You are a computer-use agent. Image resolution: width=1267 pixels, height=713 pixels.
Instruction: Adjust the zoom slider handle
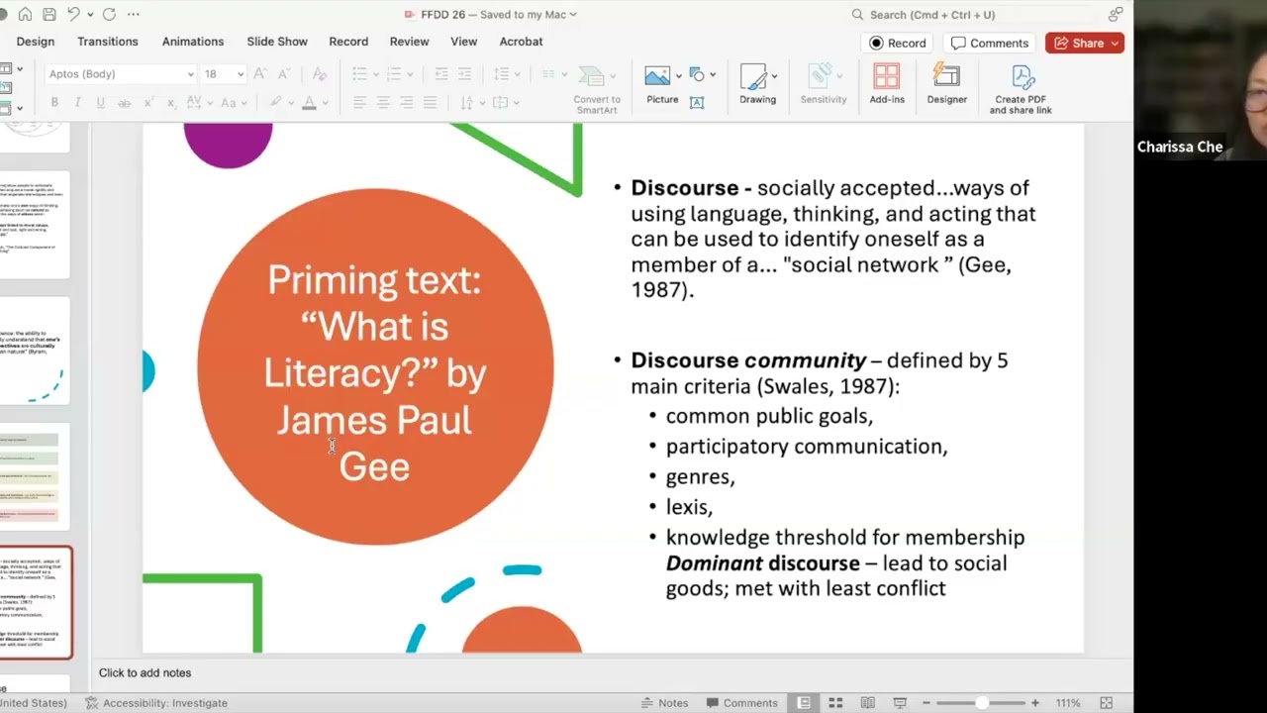981,703
